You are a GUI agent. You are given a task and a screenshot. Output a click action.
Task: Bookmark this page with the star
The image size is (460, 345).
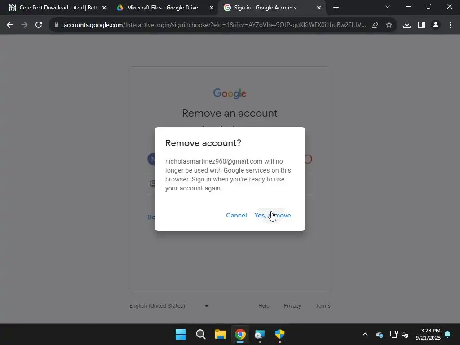click(x=389, y=25)
